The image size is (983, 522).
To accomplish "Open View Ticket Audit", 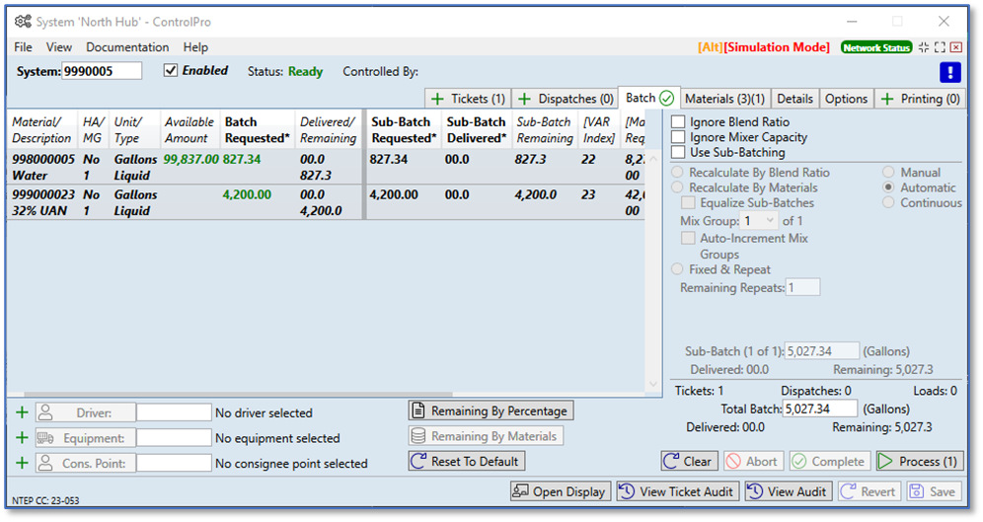I will (x=676, y=491).
